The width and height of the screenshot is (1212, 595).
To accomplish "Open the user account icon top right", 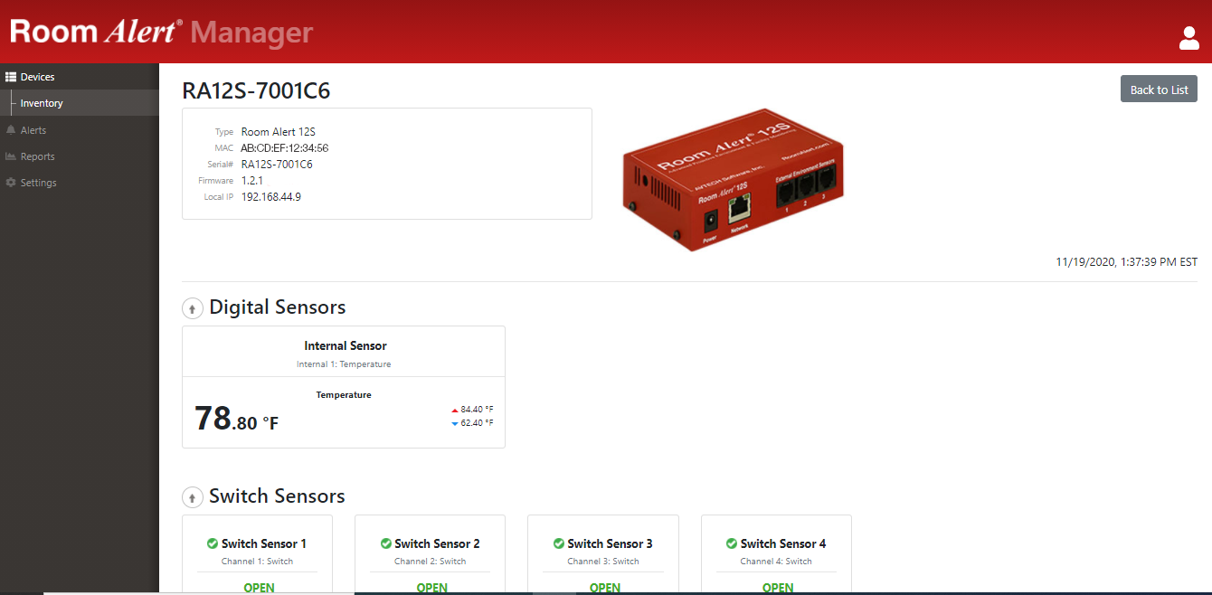I will point(1188,38).
